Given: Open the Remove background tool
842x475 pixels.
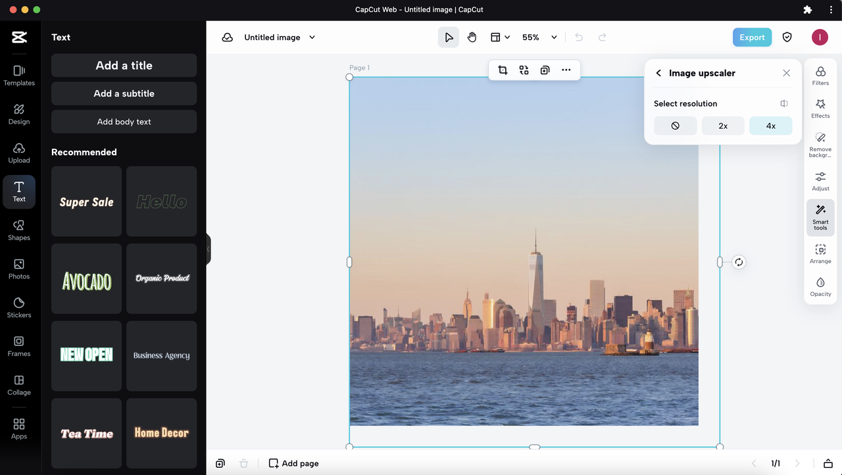Looking at the screenshot, I should tap(820, 144).
